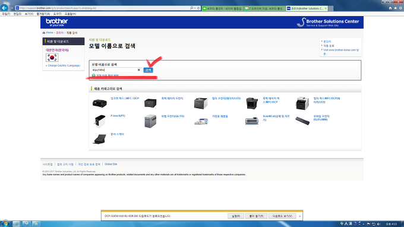The width and height of the screenshot is (404, 227).
Task: Open the mono laser printer category link
Action: tap(172, 99)
